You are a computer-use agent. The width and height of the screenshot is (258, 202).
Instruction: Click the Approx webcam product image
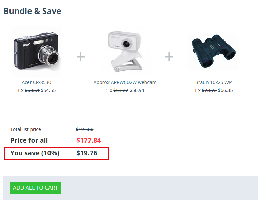125,51
